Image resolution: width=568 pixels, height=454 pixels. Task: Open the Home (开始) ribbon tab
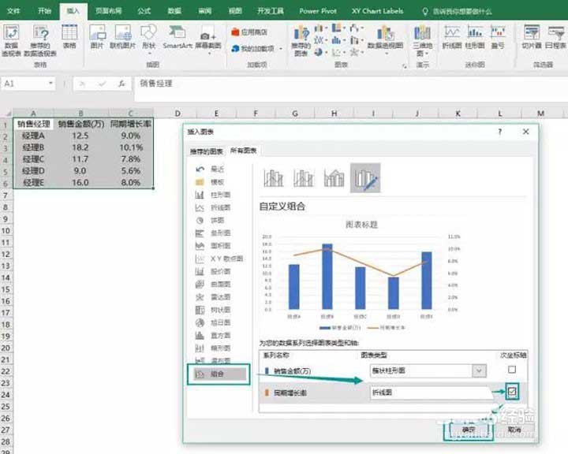pos(44,11)
